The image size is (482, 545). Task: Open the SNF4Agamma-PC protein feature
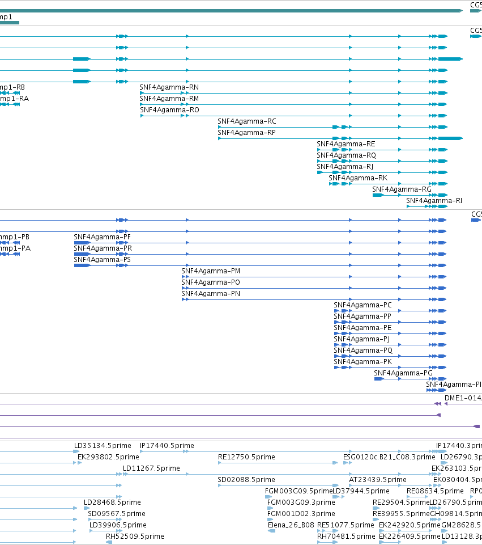pos(362,305)
